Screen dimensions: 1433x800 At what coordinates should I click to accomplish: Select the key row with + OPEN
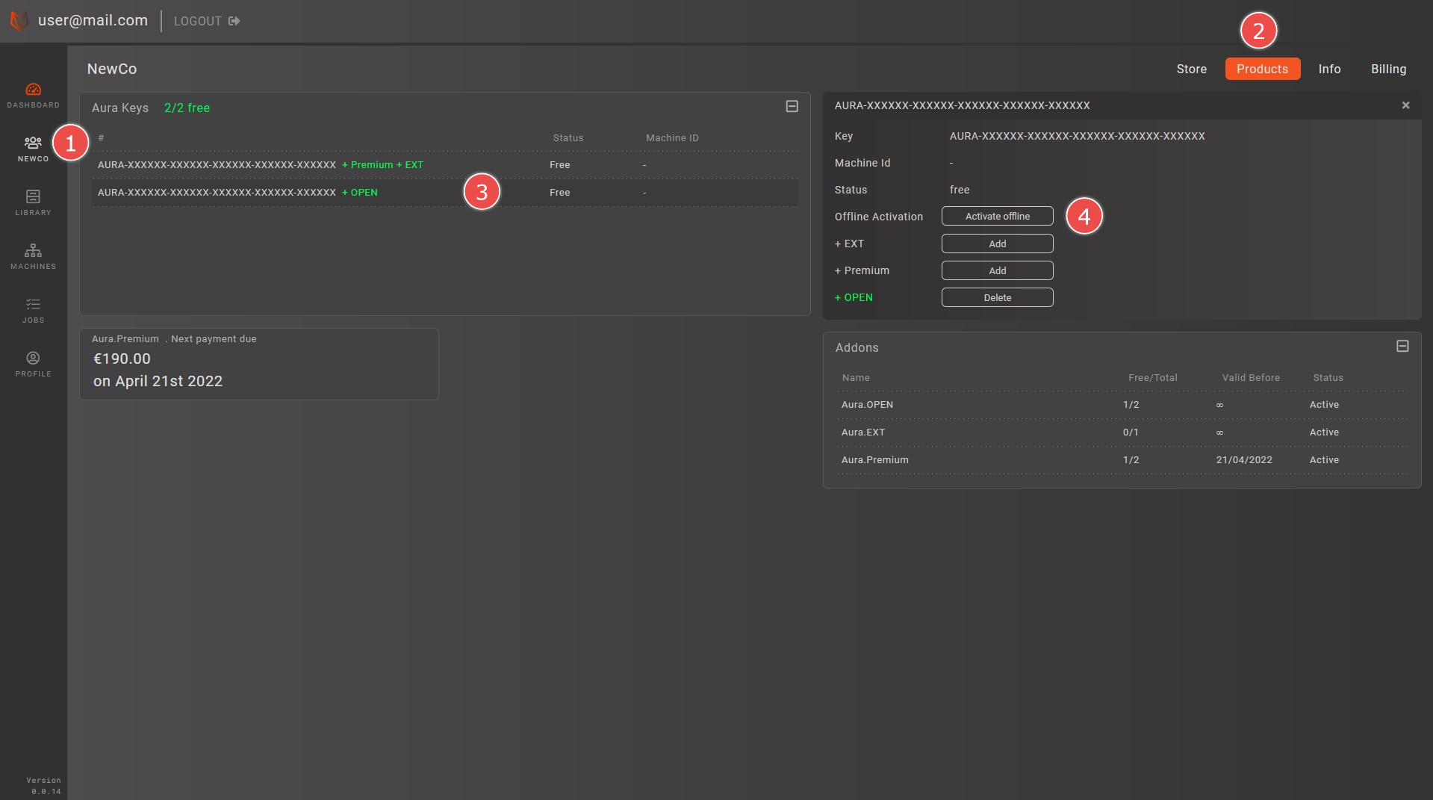[x=445, y=193]
